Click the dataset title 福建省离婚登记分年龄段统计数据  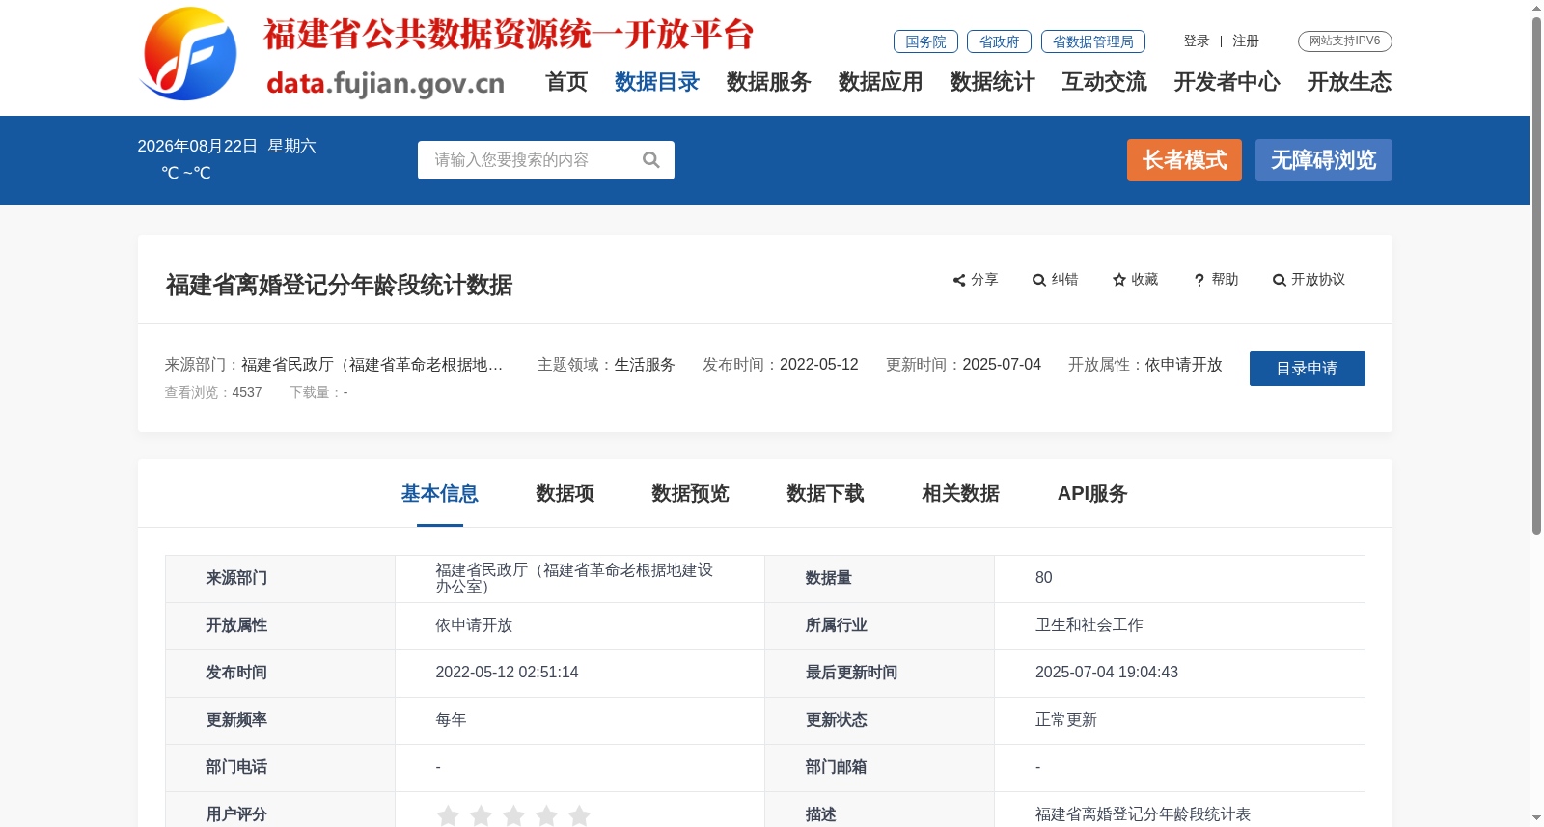tap(340, 286)
